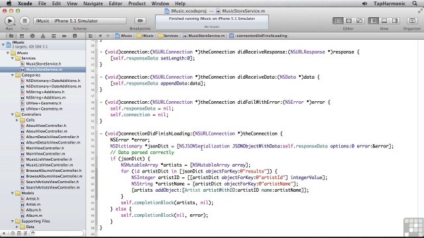Open Album.m model file

[x=34, y=216]
